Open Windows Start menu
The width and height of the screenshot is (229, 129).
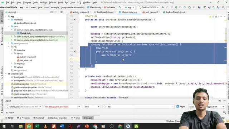(4, 126)
